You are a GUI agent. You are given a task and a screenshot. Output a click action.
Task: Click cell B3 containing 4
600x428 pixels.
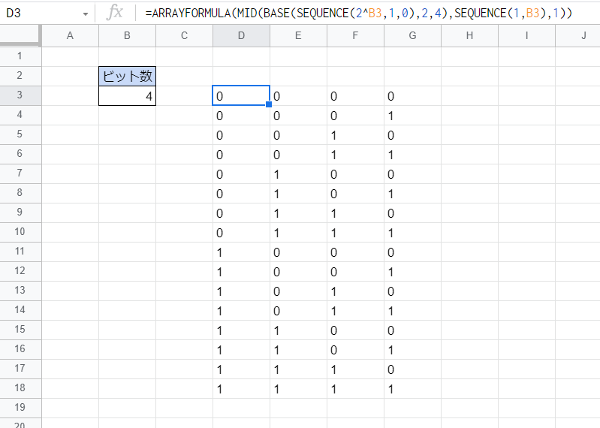click(x=127, y=95)
